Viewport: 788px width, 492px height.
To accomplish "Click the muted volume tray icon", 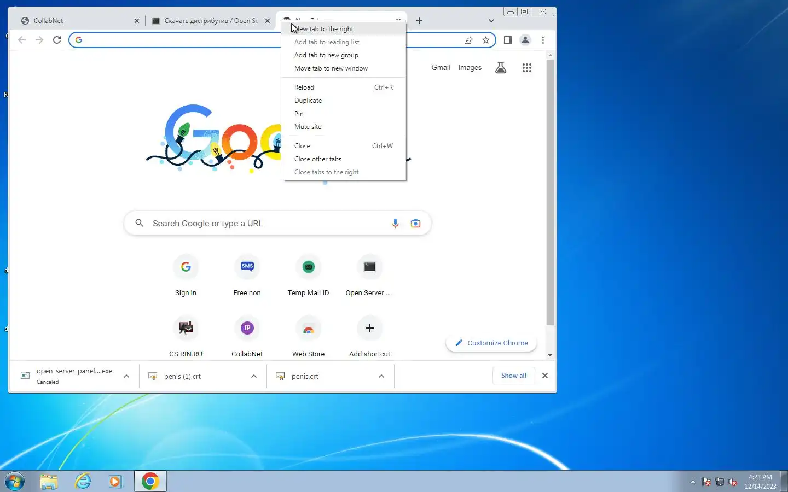I will [x=733, y=482].
